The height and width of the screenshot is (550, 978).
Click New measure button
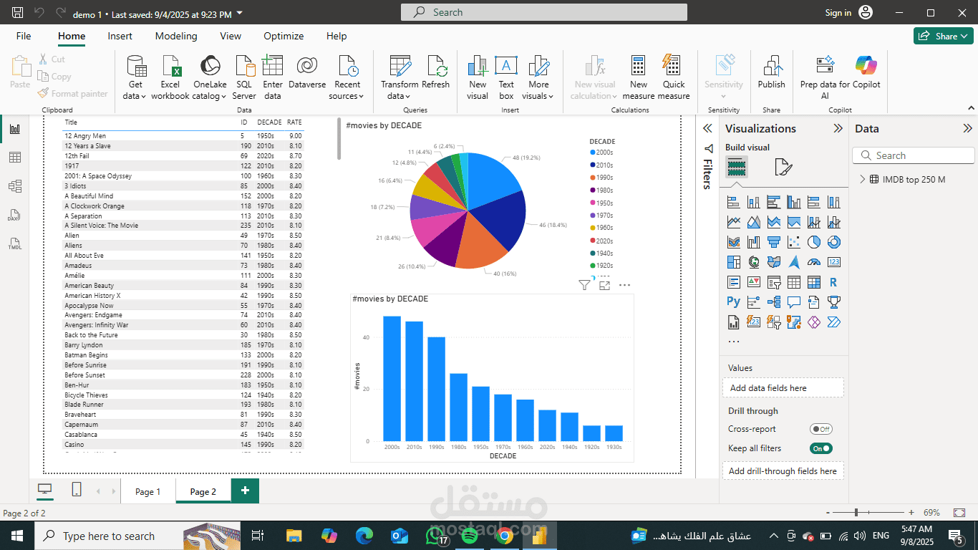(639, 77)
